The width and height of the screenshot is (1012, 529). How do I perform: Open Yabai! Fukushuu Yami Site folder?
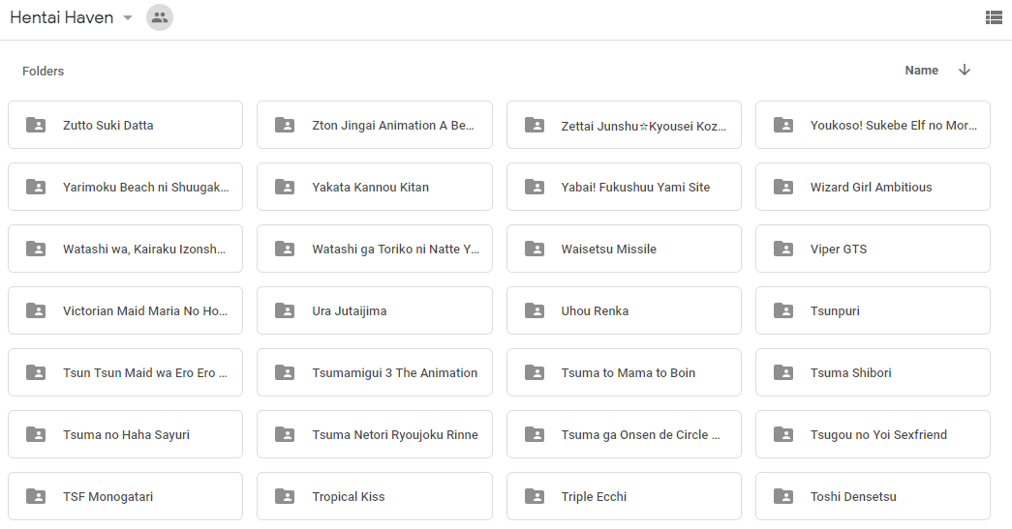(x=624, y=187)
